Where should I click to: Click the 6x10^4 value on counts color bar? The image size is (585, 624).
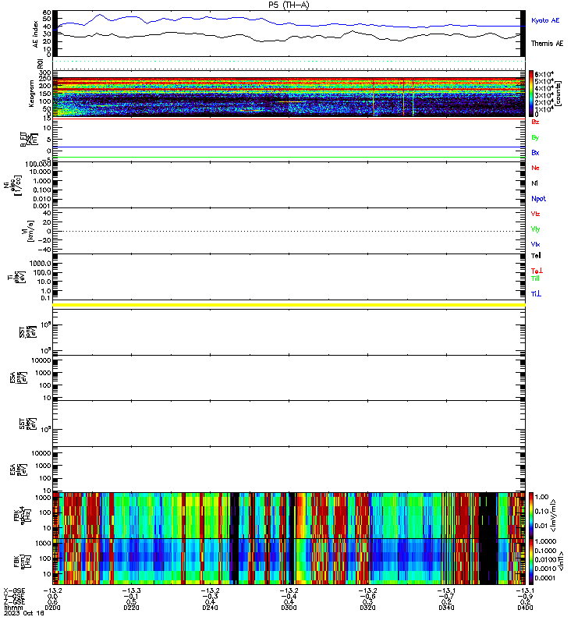544,74
